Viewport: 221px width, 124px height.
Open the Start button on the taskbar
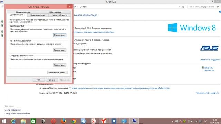(4, 121)
